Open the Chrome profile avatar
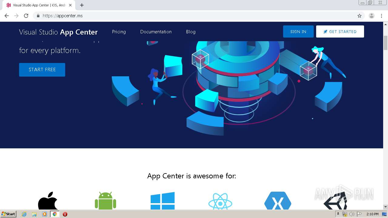Screen dimensions: 388x218 coord(372,16)
